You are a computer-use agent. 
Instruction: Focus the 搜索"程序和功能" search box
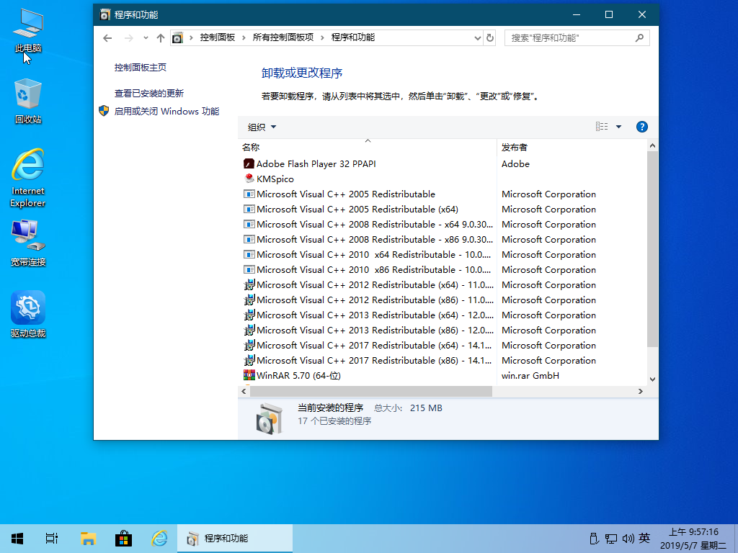coord(577,37)
